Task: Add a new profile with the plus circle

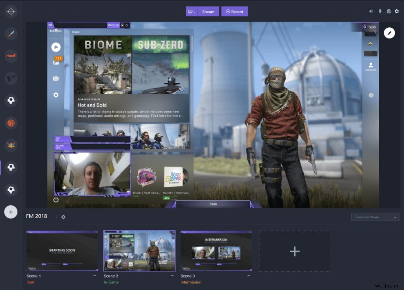Action: (11, 212)
